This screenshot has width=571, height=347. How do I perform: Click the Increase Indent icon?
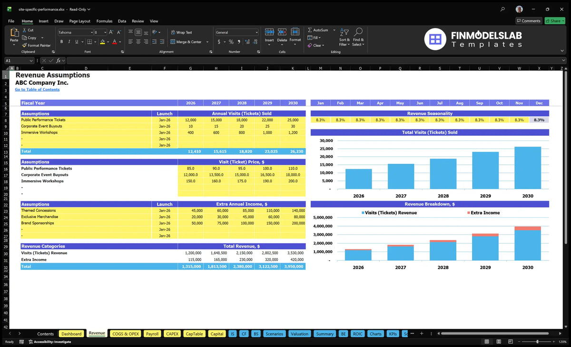162,42
